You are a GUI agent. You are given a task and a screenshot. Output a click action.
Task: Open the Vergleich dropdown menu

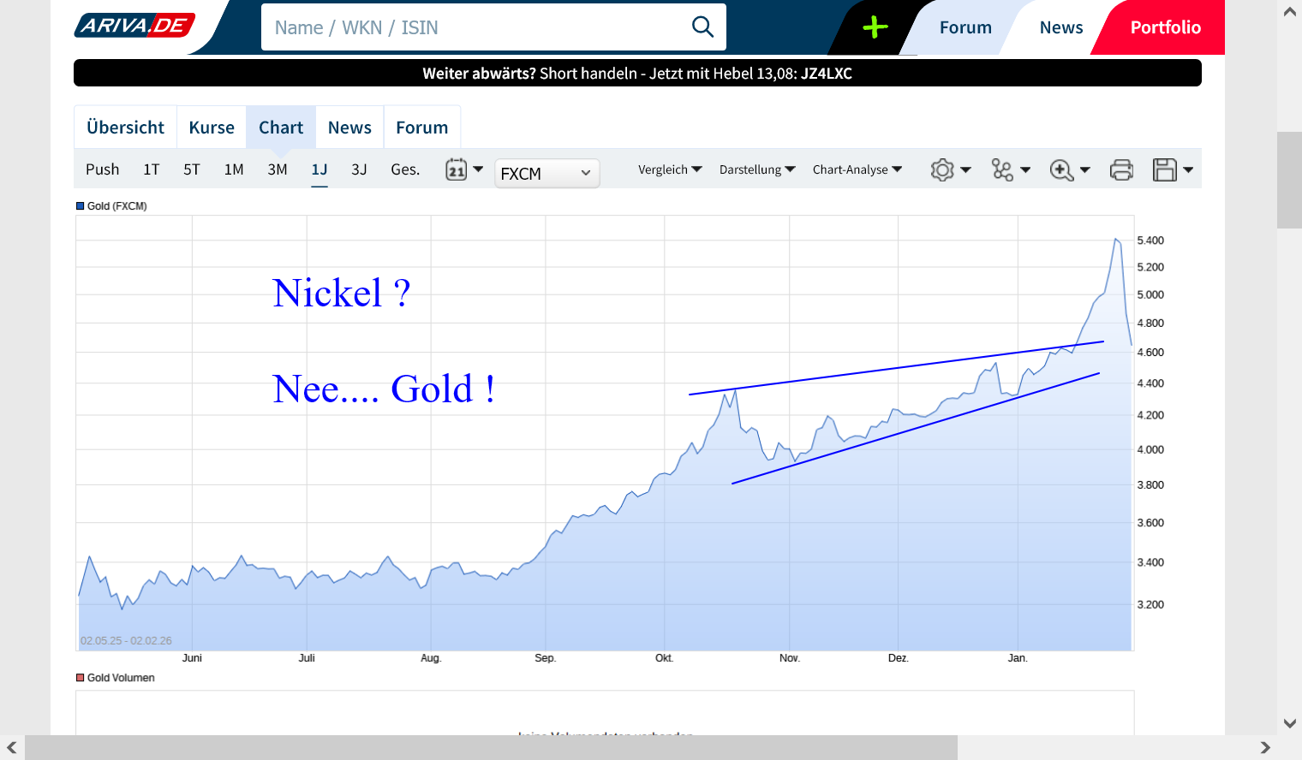coord(670,169)
